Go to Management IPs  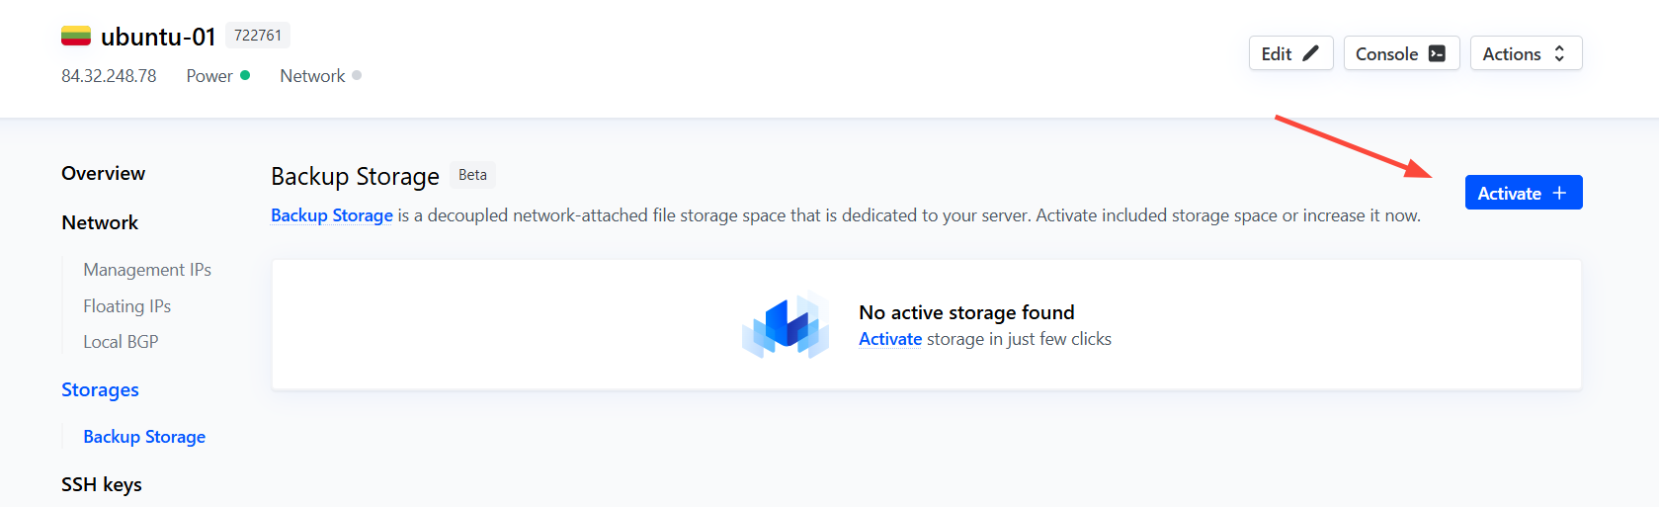pyautogui.click(x=147, y=270)
